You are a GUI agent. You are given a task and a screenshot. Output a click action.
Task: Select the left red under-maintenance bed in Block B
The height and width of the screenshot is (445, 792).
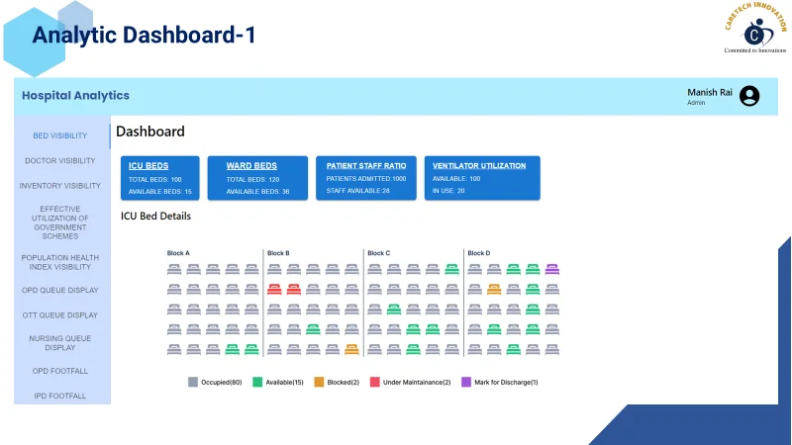click(x=274, y=289)
